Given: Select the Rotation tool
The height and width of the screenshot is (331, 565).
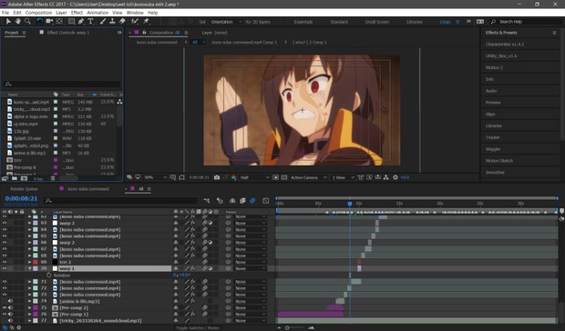Looking at the screenshot, I should click(x=39, y=22).
